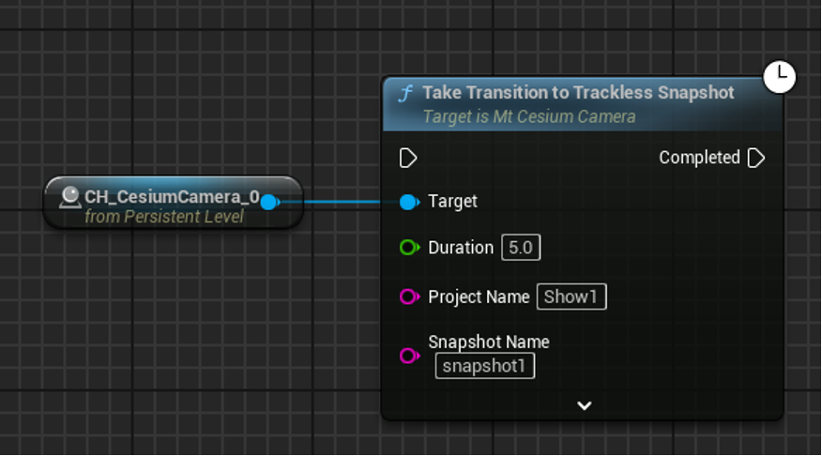Select the Take Transition to Trackless Snapshot title
The image size is (822, 456).
click(x=578, y=93)
